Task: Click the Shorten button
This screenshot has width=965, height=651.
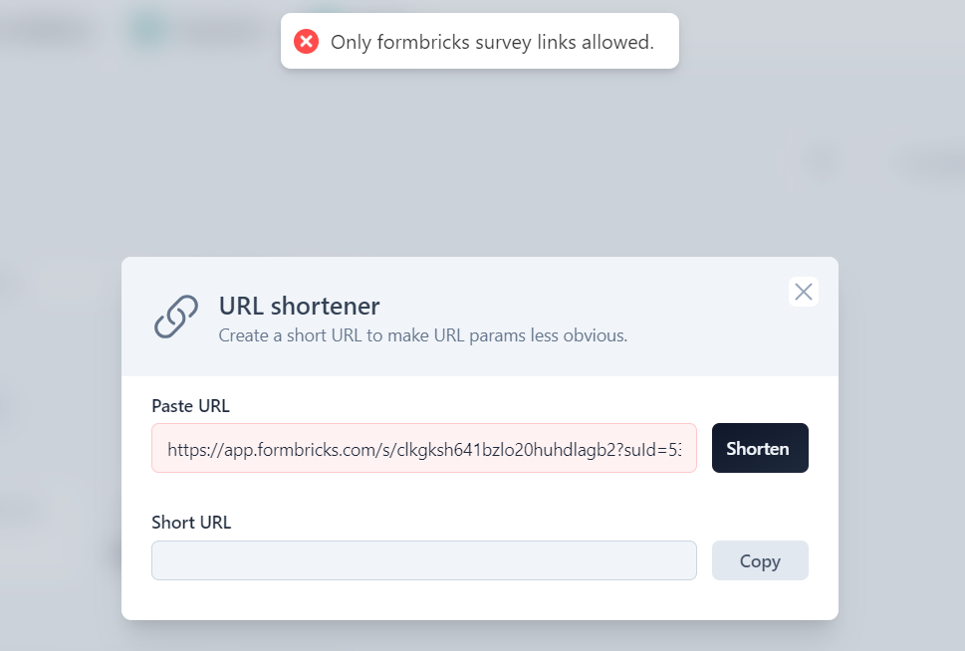Action: coord(760,448)
